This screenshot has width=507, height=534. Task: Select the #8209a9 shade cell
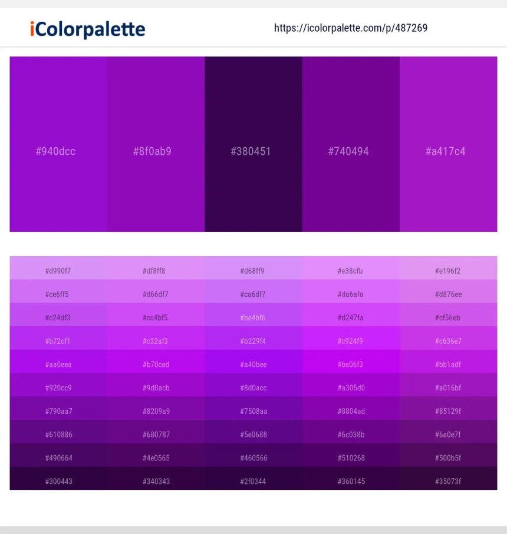(x=156, y=409)
